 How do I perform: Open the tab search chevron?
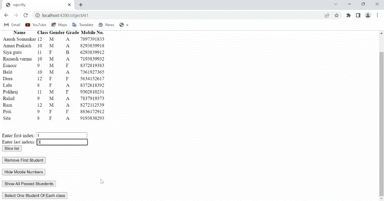pyautogui.click(x=336, y=4)
